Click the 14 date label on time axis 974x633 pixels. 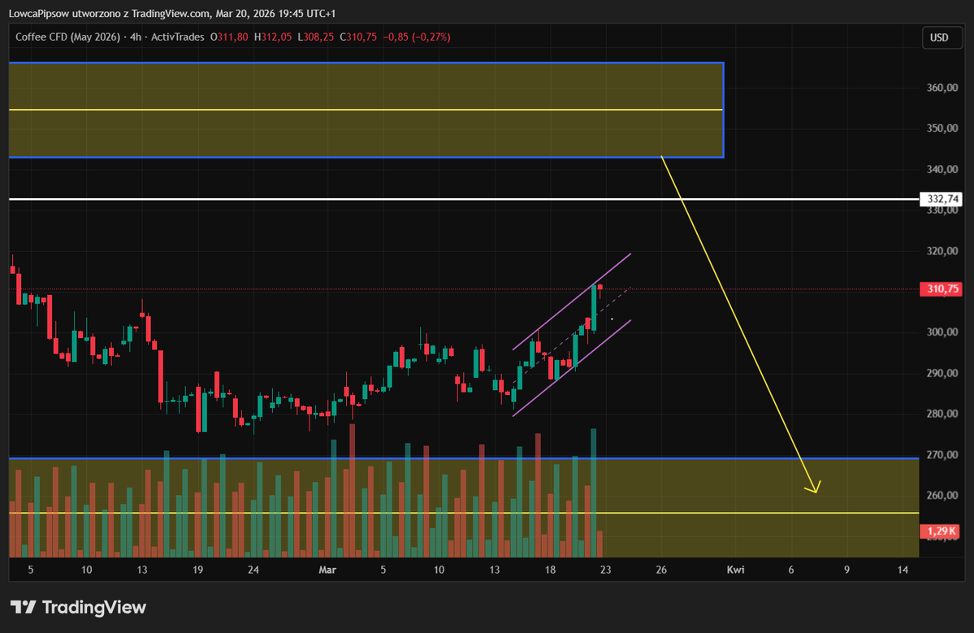click(903, 570)
